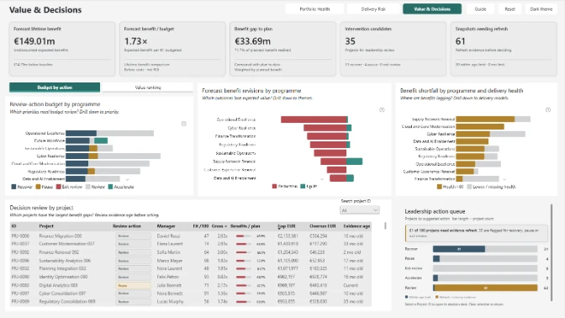
Task: Select the Value & Decisions tab
Action: (432, 9)
